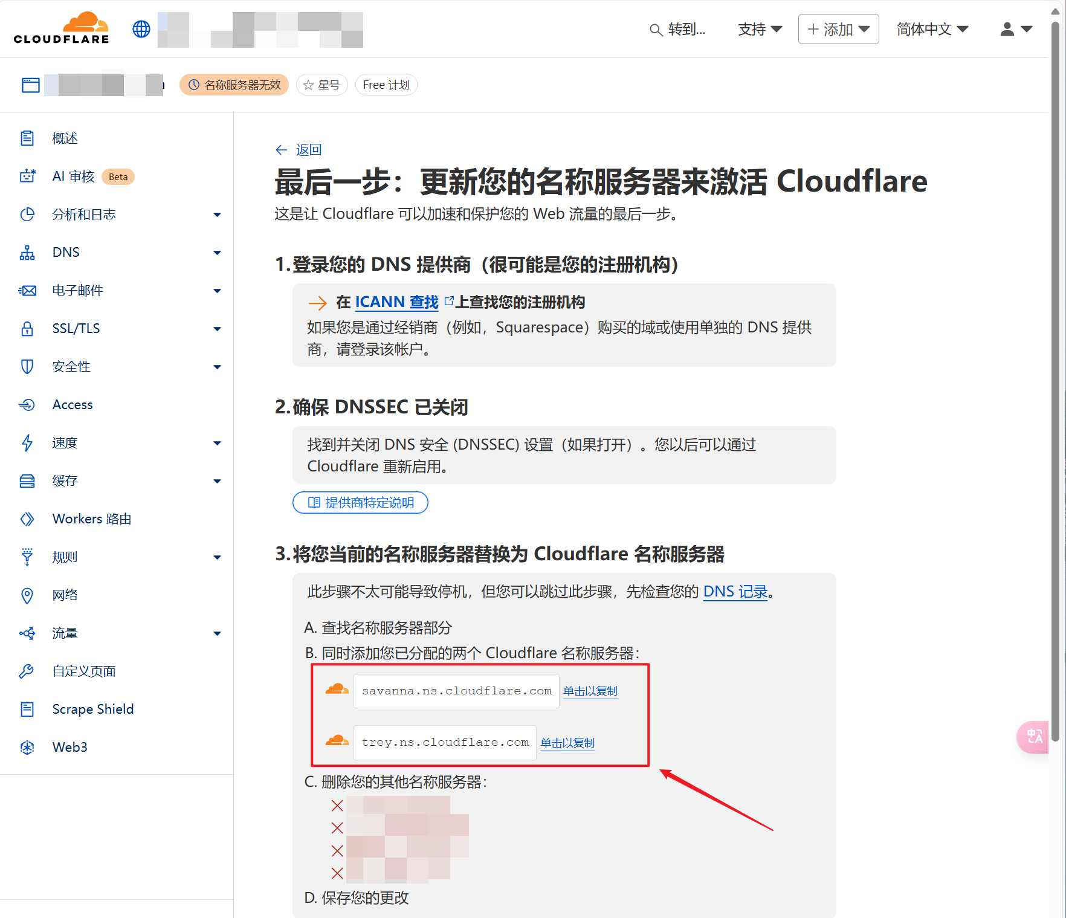Click the website window icon by domain name
1066x918 pixels.
pyautogui.click(x=30, y=85)
